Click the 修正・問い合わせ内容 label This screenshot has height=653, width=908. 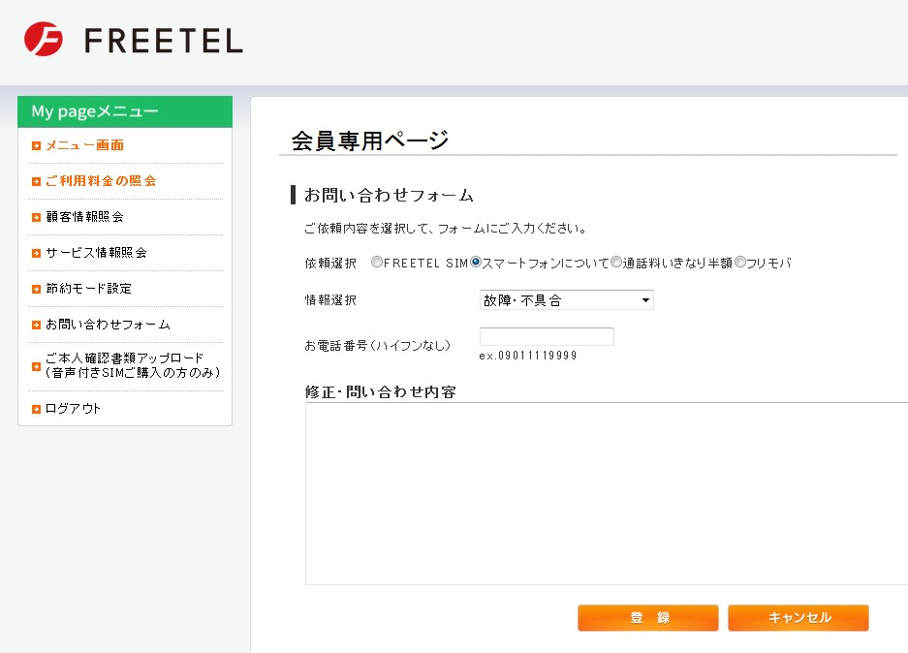click(x=381, y=392)
